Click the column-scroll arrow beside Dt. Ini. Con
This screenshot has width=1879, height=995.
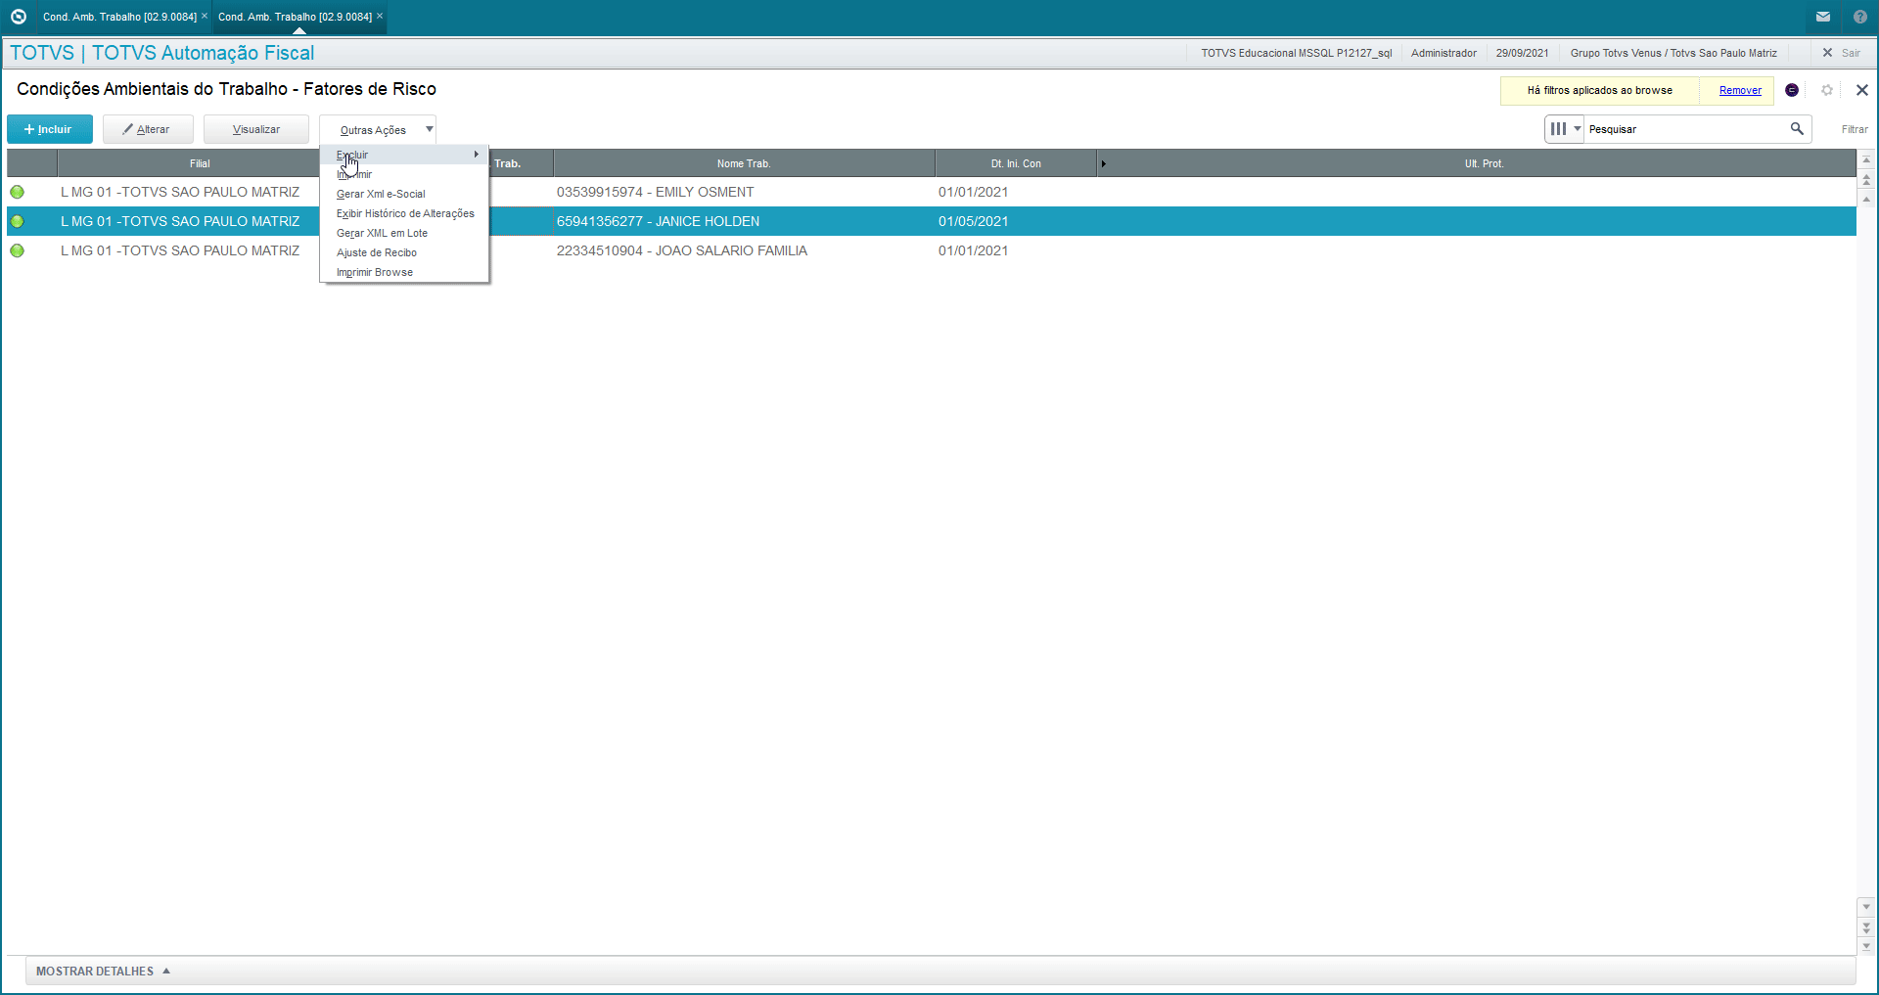[1104, 163]
